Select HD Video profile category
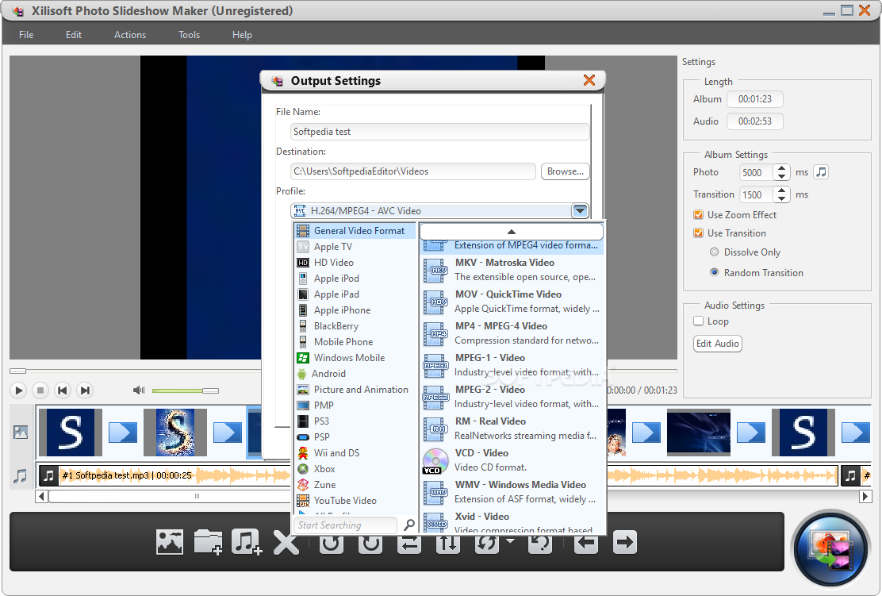The height and width of the screenshot is (596, 882). 355,263
